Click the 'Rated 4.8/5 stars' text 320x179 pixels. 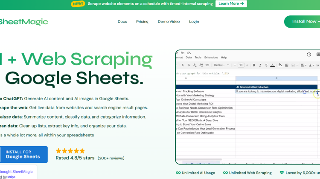pyautogui.click(x=75, y=158)
